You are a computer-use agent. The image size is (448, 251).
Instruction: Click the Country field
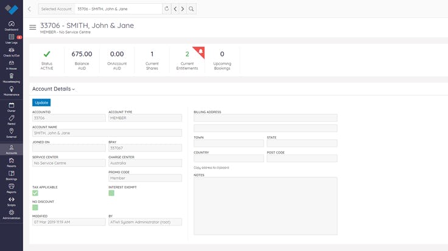[229, 158]
